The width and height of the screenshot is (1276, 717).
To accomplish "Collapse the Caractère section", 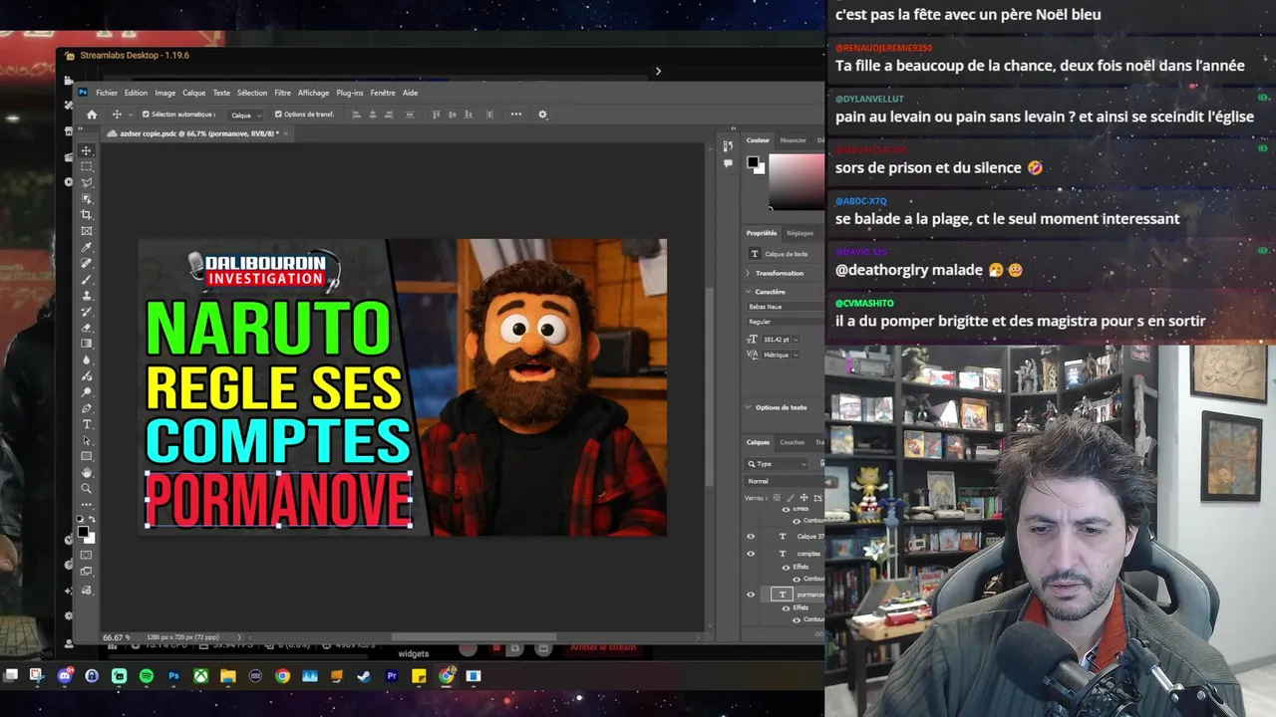I will (750, 292).
